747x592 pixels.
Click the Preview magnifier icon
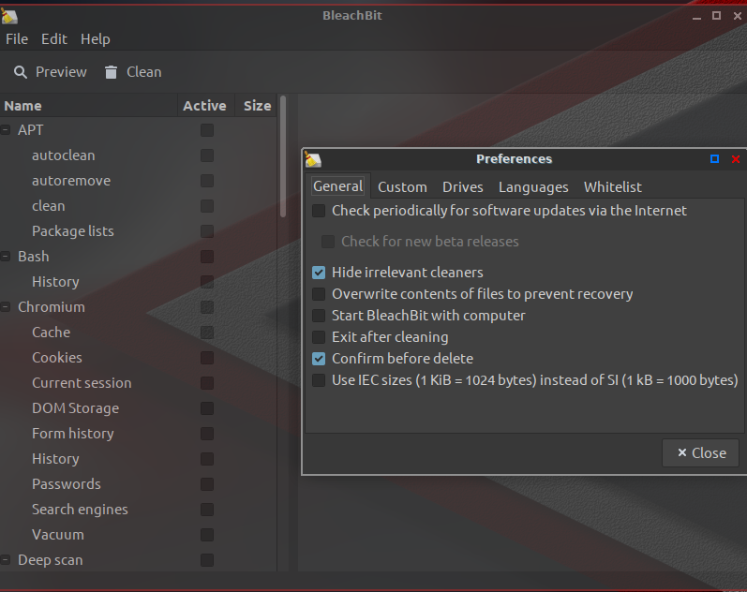[x=20, y=72]
